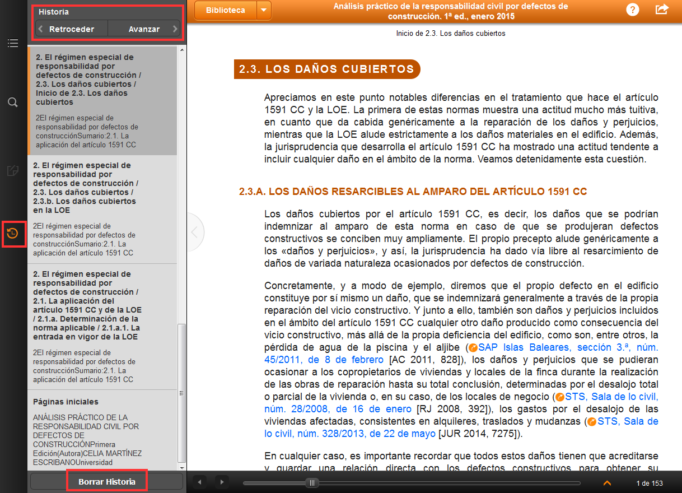682x493 pixels.
Task: Go to previous page arrow in bottom bar
Action: tap(200, 482)
